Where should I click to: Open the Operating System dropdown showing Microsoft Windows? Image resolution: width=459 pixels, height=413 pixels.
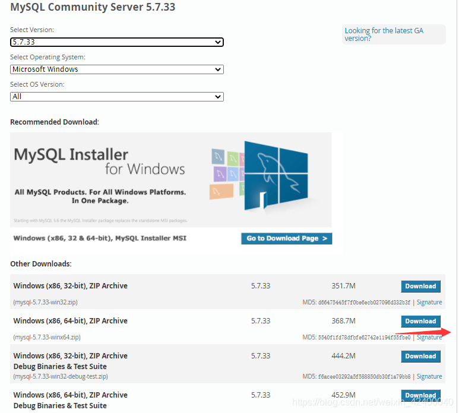[117, 69]
